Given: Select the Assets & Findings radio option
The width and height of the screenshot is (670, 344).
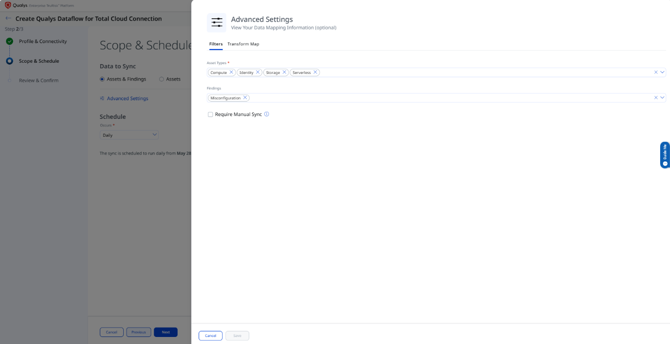Looking at the screenshot, I should tap(102, 79).
